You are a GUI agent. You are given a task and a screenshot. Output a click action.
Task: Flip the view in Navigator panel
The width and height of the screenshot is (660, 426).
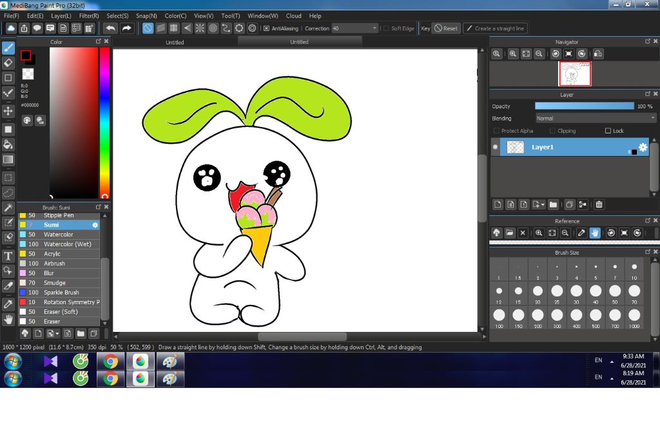coord(598,54)
